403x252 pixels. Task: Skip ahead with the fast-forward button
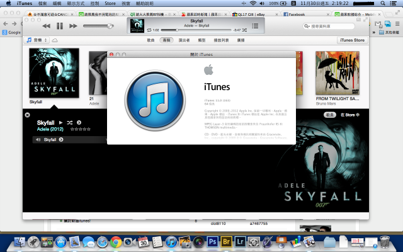click(x=73, y=26)
